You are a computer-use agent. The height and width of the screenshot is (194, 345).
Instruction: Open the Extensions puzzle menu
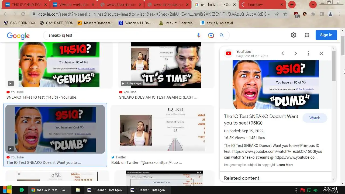[x=313, y=14]
